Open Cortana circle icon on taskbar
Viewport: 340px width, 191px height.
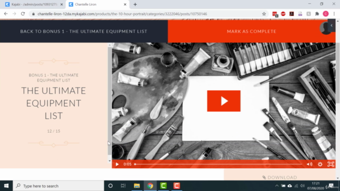click(x=110, y=186)
